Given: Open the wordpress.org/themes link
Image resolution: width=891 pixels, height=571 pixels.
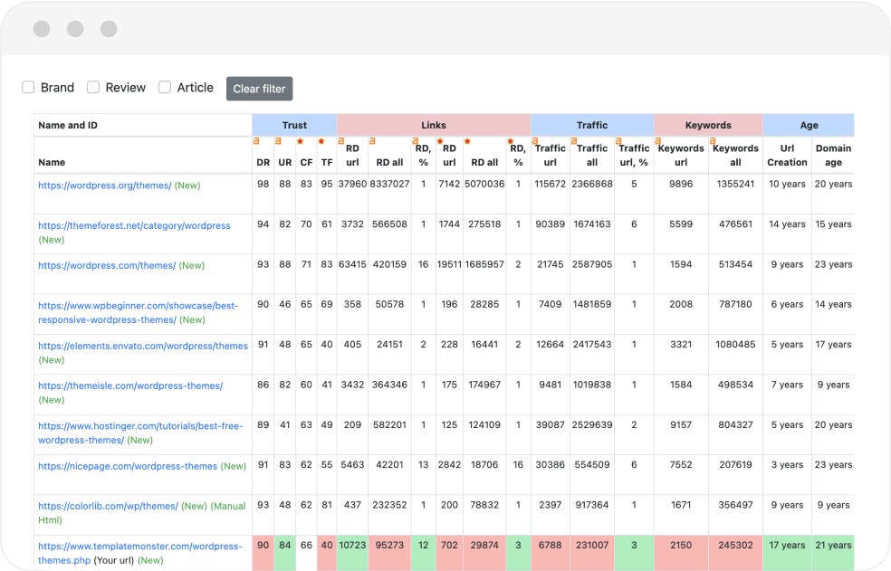Looking at the screenshot, I should click(x=104, y=186).
